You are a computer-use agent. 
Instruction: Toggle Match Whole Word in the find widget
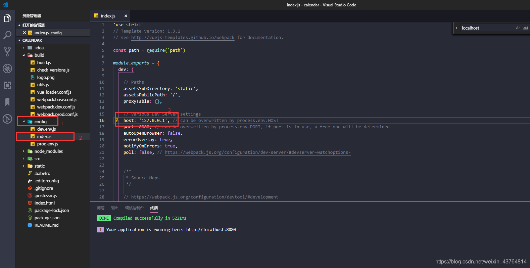(x=526, y=28)
